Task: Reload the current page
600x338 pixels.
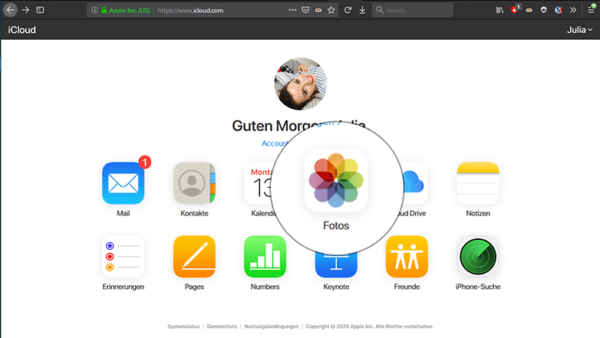Action: [348, 10]
